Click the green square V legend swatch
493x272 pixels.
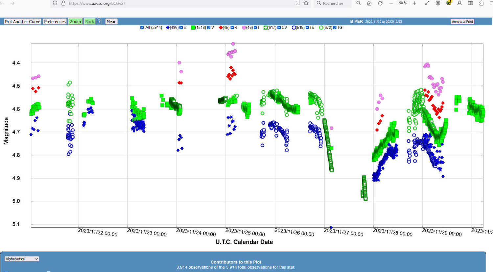(x=193, y=28)
